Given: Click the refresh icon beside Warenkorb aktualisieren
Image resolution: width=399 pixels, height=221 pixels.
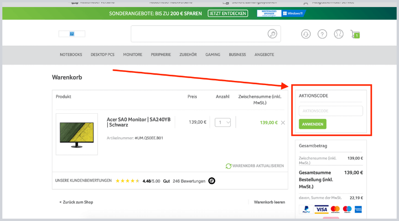Looking at the screenshot, I should (228, 166).
